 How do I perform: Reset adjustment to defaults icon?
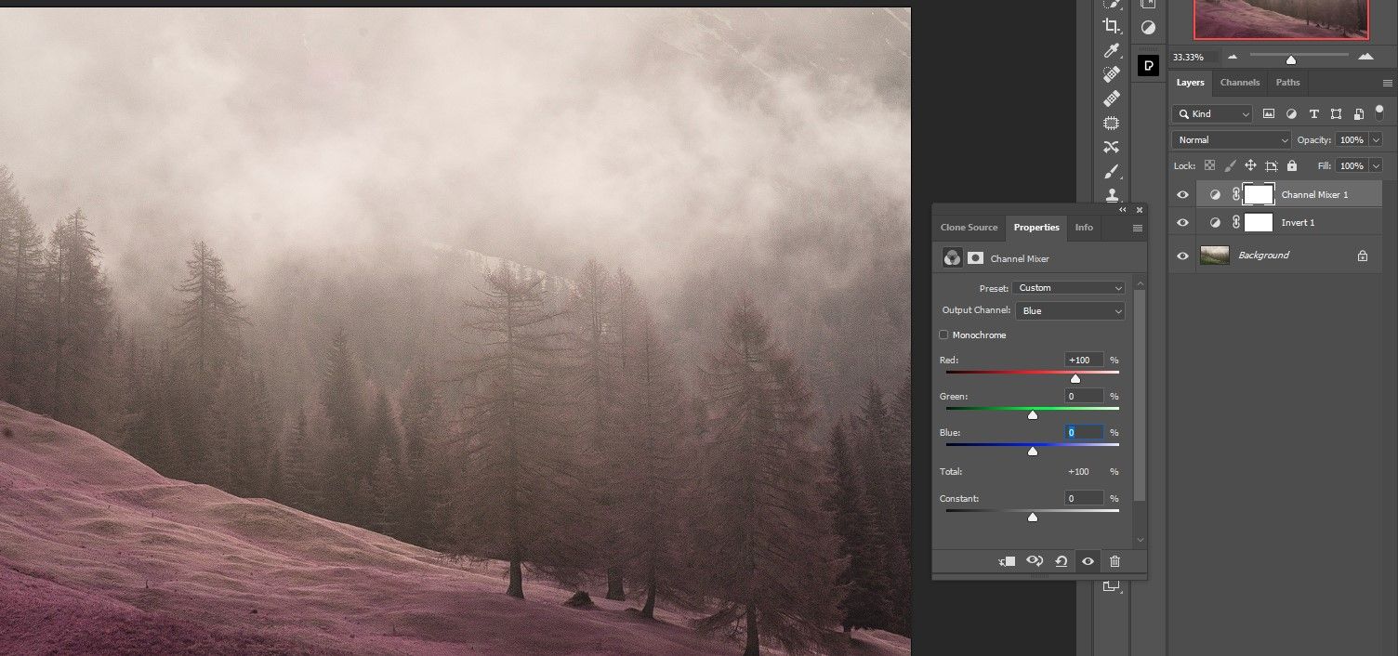coord(1061,561)
